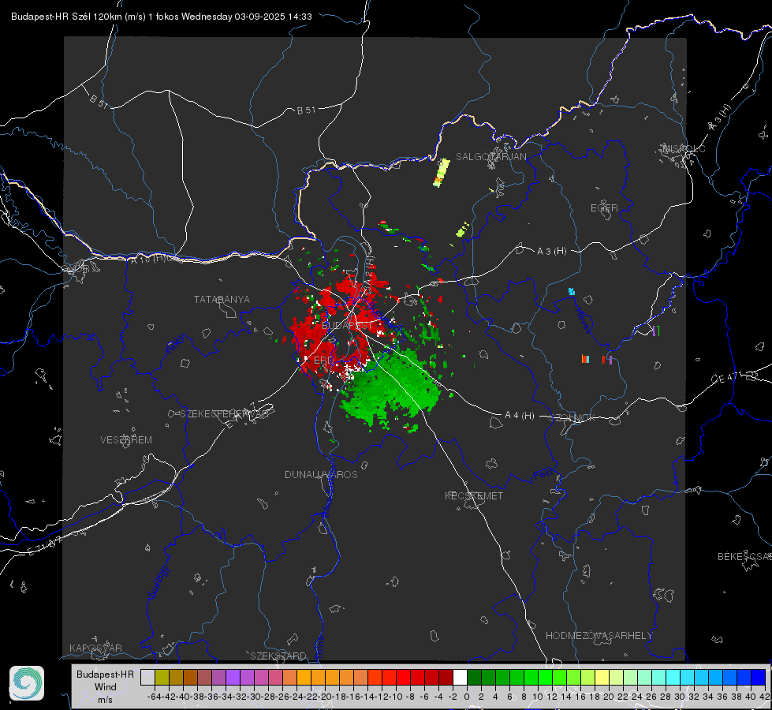
Task: Click the ÉRD town label
Action: point(323,361)
